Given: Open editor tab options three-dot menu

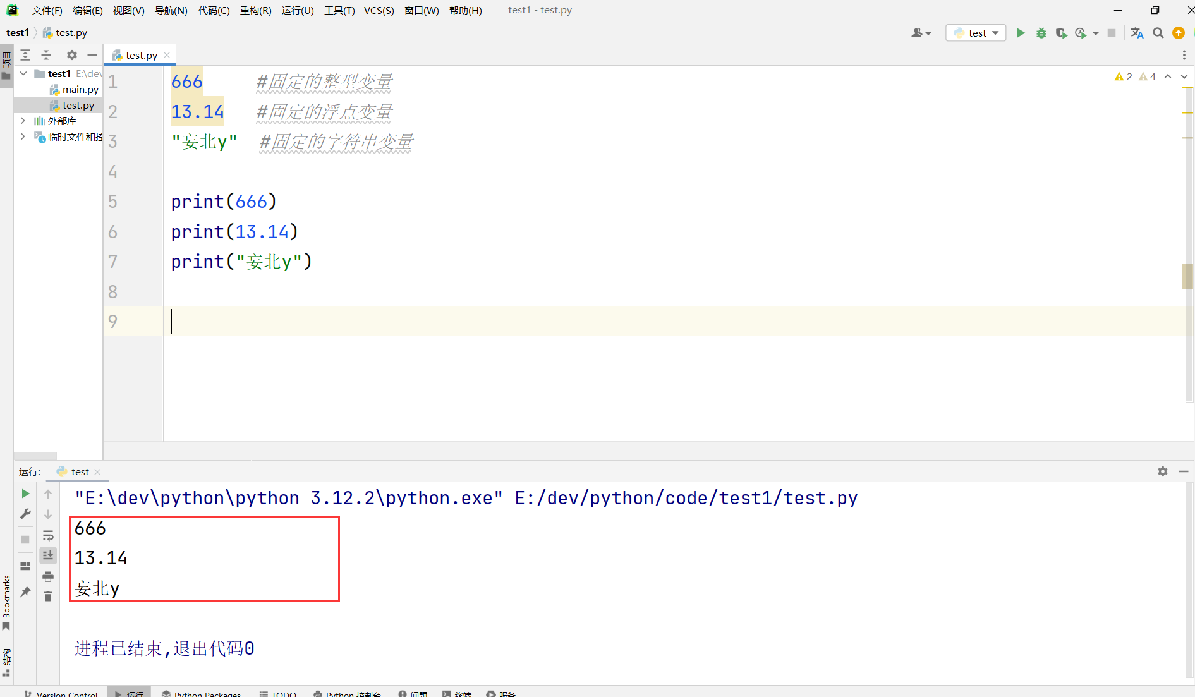Looking at the screenshot, I should [1184, 55].
